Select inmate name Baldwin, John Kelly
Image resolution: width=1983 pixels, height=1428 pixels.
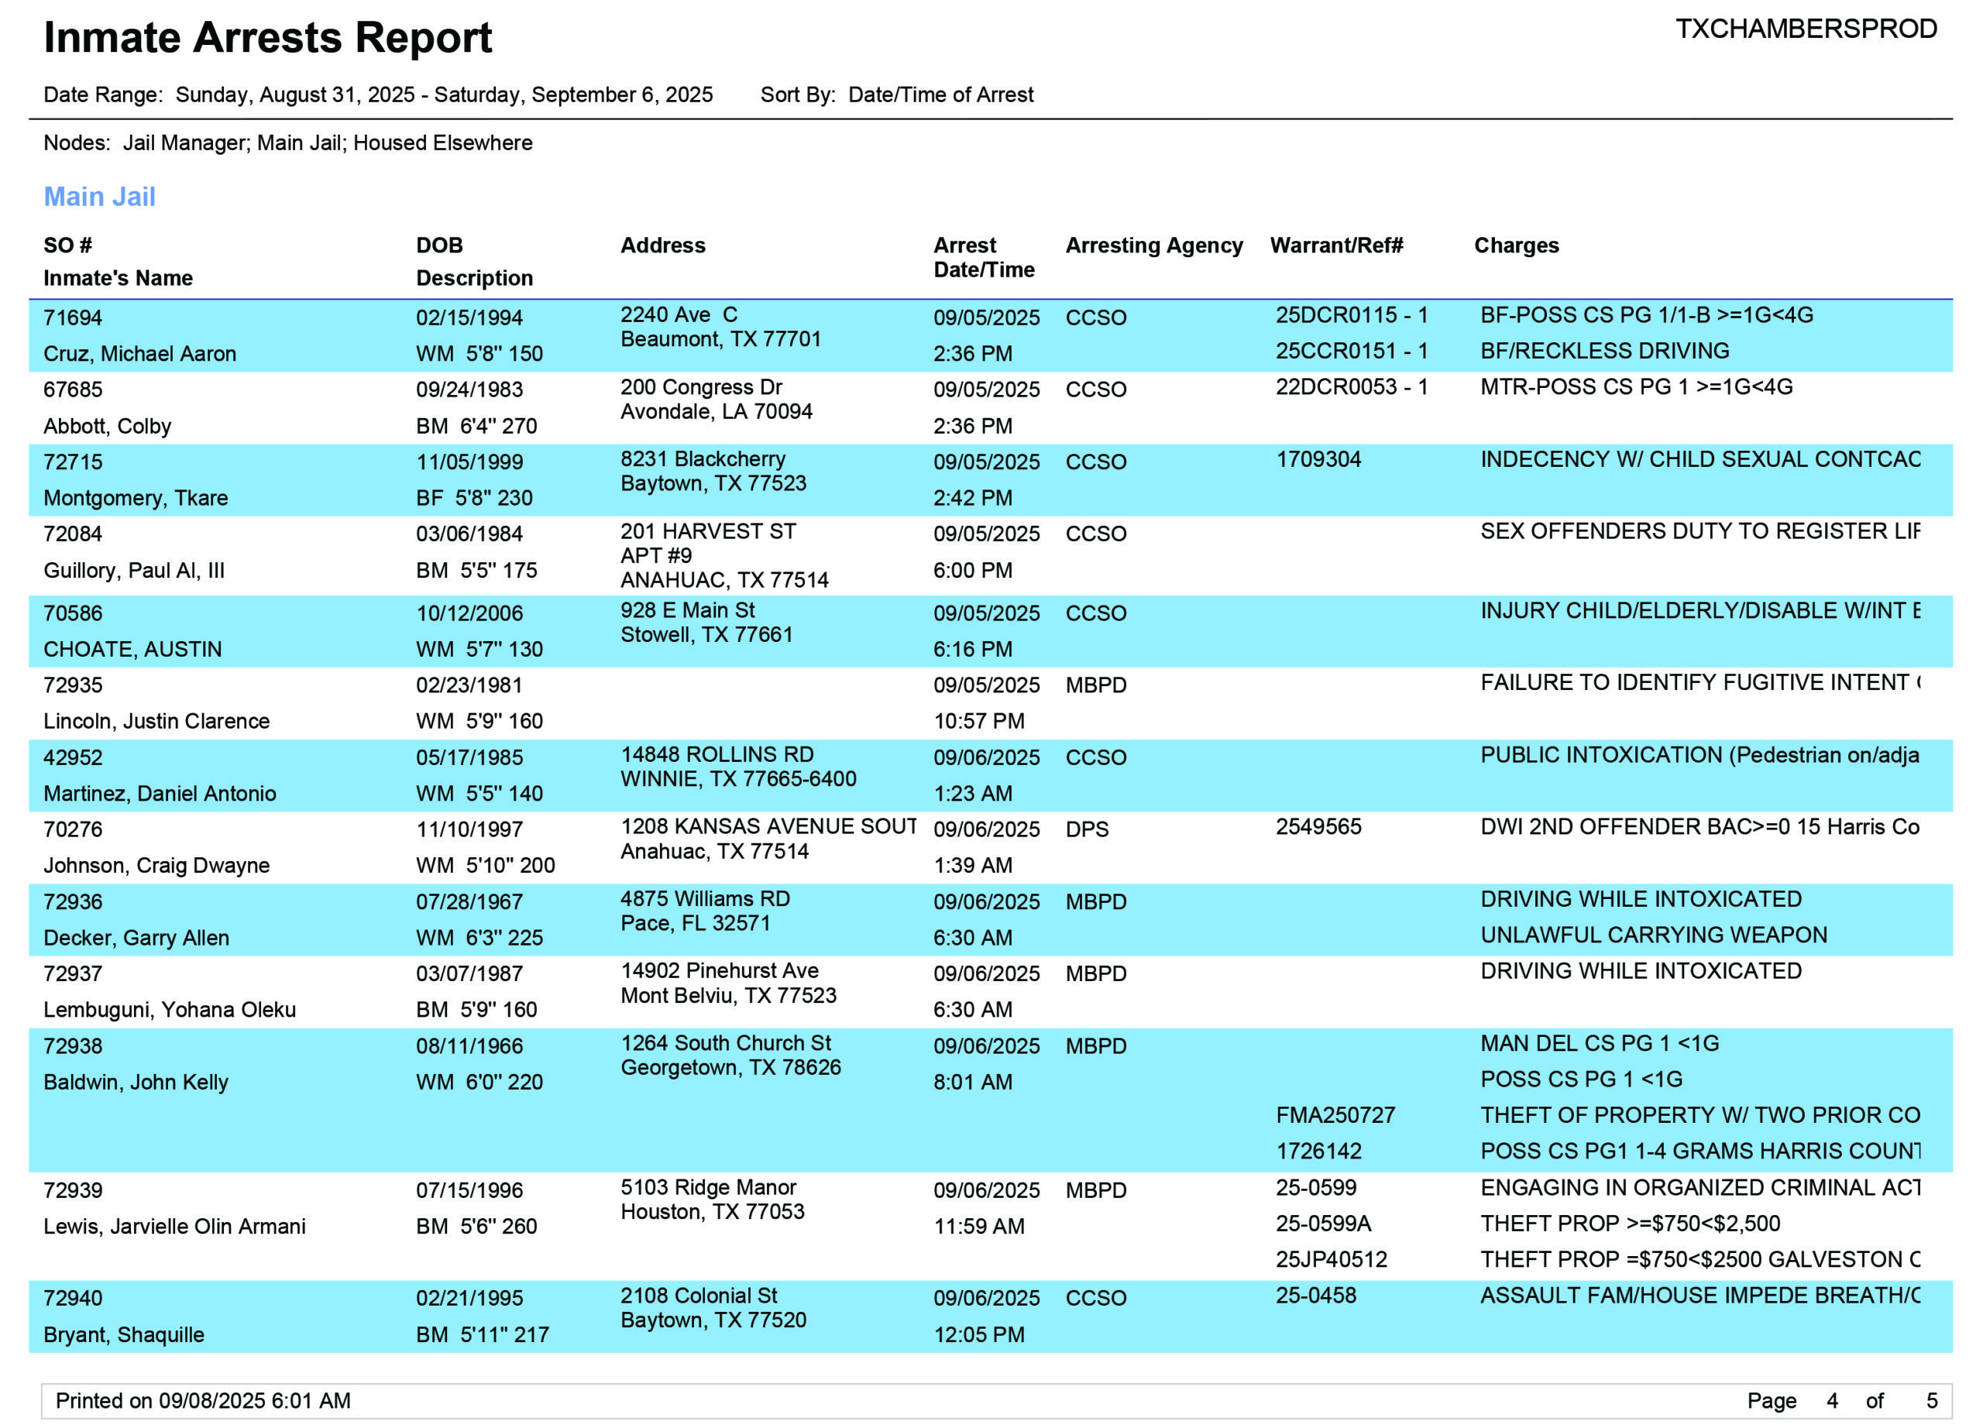(136, 1081)
